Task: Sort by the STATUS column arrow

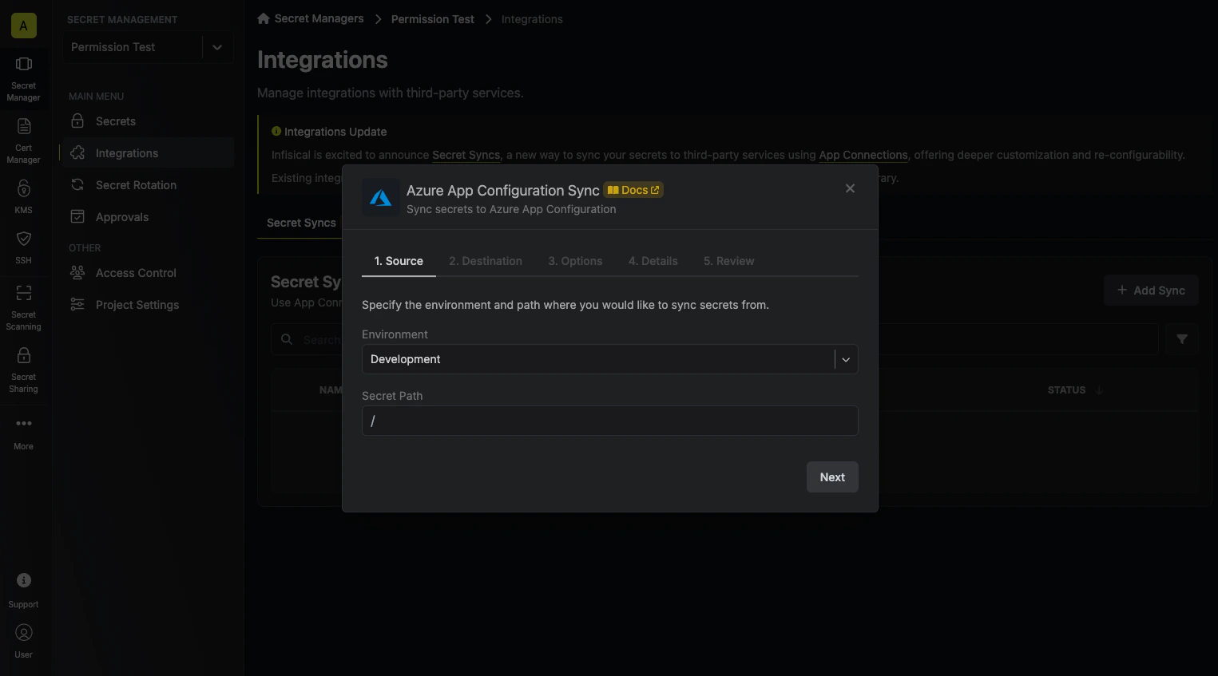Action: click(1099, 390)
